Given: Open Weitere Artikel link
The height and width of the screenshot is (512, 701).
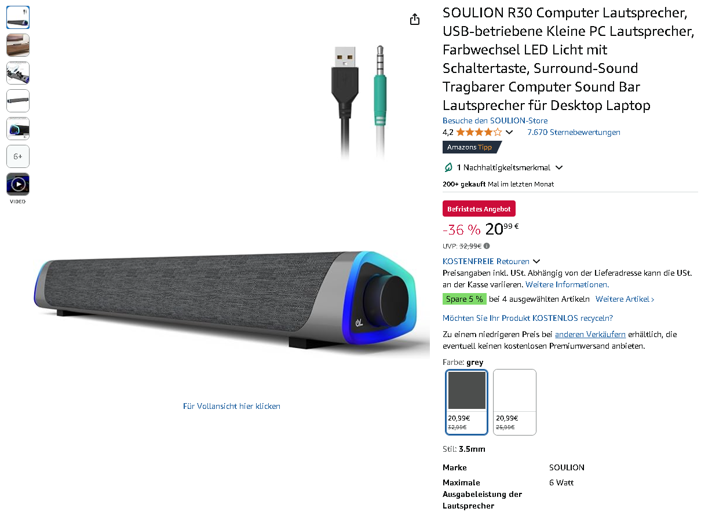Looking at the screenshot, I should coord(625,299).
